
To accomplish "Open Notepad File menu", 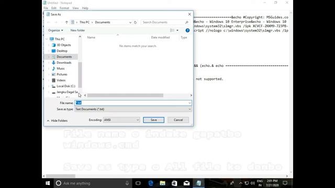I will pos(46,8).
